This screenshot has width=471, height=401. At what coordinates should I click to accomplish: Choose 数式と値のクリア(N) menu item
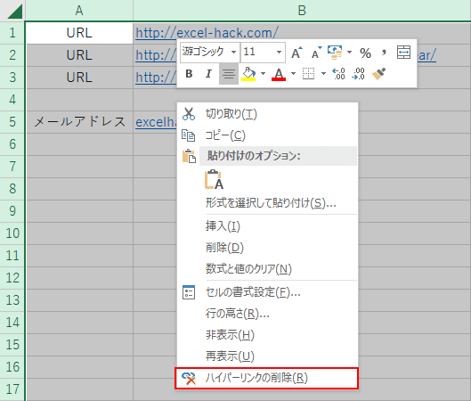(267, 269)
